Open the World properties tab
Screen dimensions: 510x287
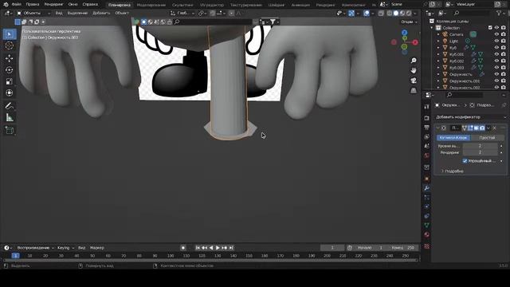pyautogui.click(x=427, y=155)
